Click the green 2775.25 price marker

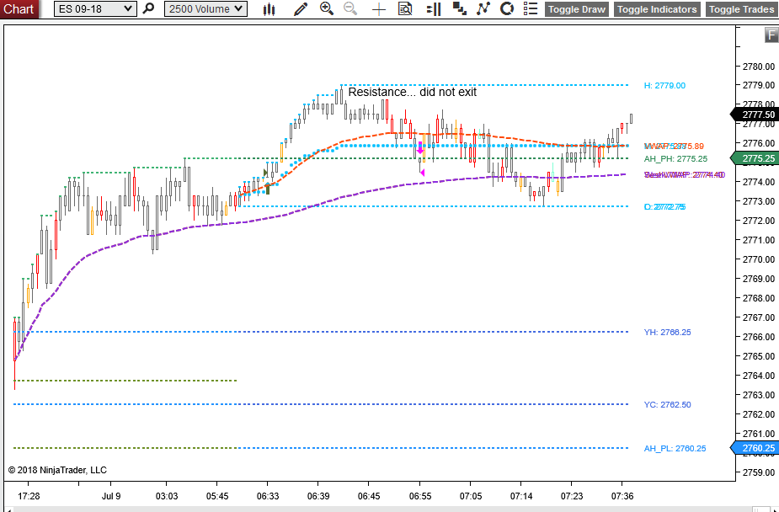(x=755, y=158)
